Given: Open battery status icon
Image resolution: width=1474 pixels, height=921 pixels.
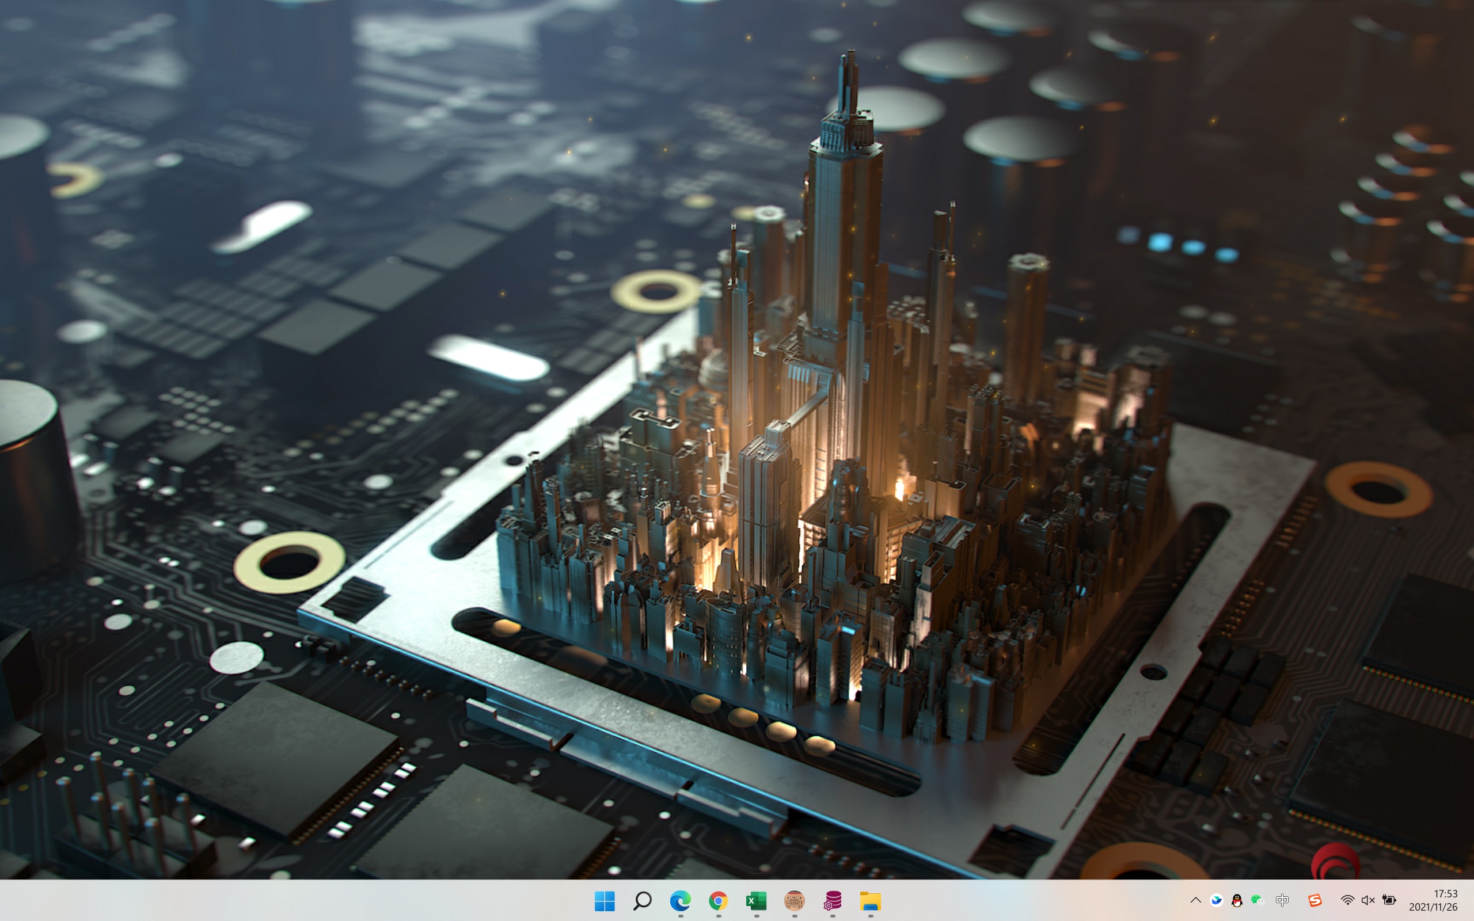Looking at the screenshot, I should 1389,900.
